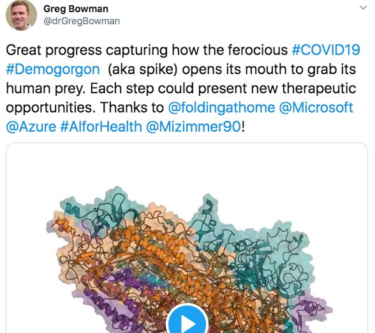Image resolution: width=375 pixels, height=333 pixels.
Task: Open the #Demogorgon hashtag
Action: tap(53, 69)
